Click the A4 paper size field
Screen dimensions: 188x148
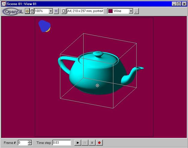tap(85, 11)
